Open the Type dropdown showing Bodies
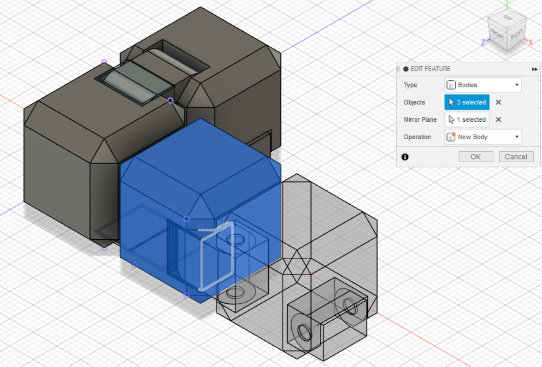 pos(517,85)
